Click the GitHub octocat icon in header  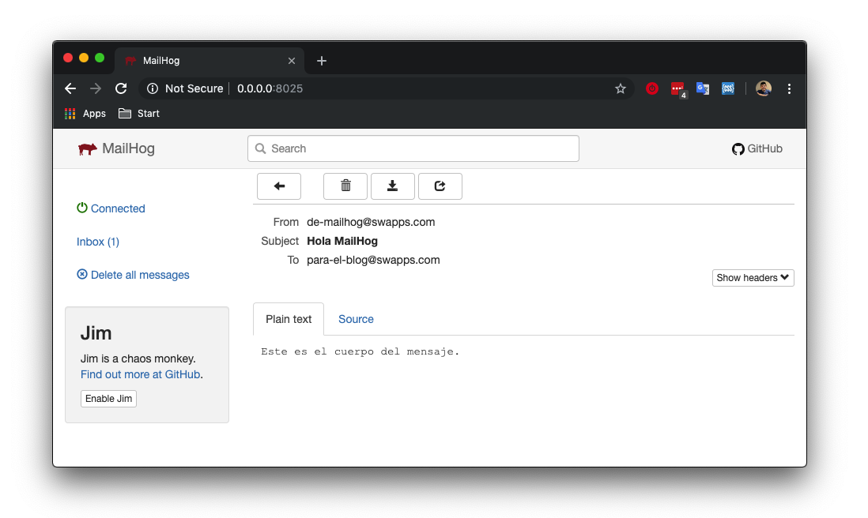(x=738, y=148)
